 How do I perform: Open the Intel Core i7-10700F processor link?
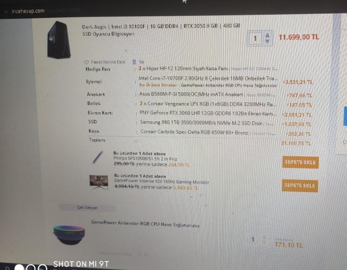[208, 78]
